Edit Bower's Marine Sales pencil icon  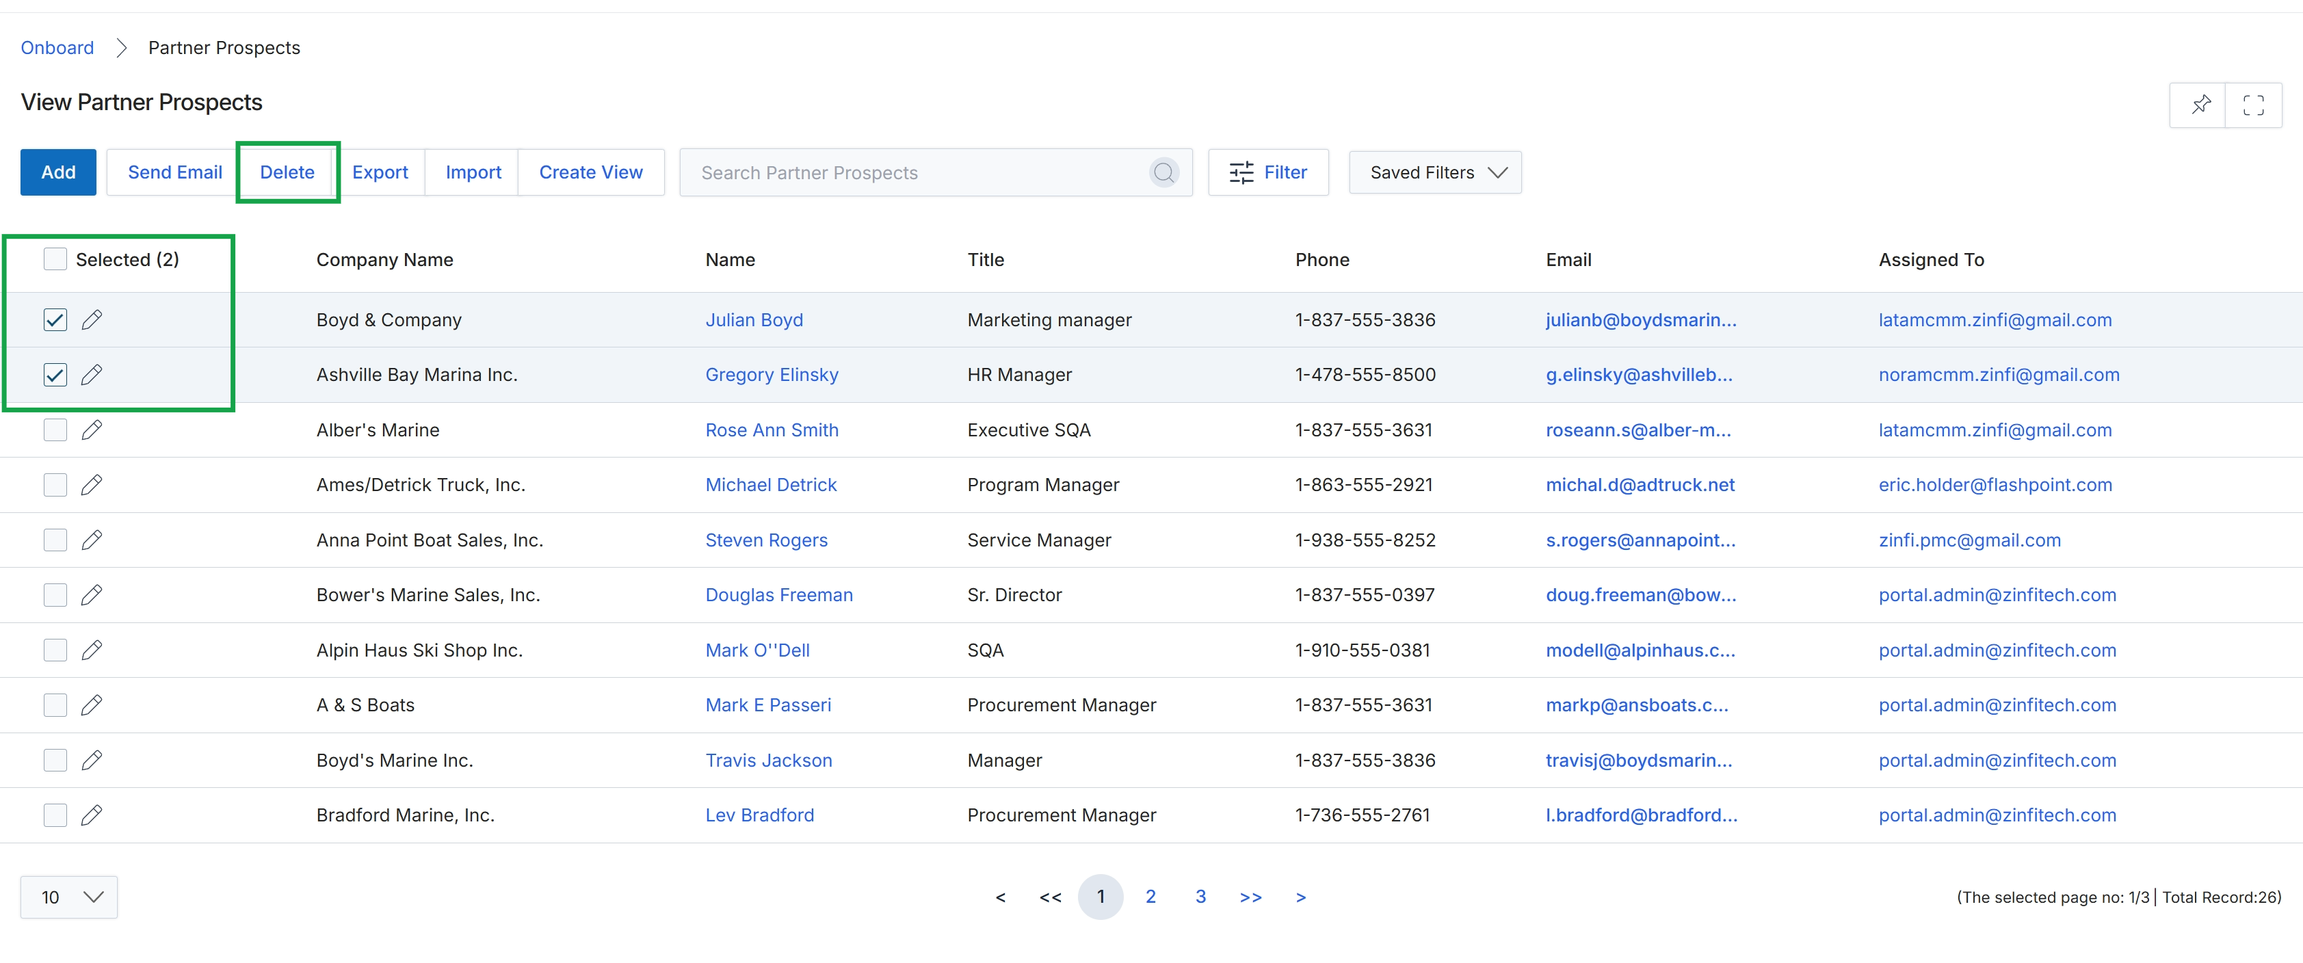tap(91, 594)
